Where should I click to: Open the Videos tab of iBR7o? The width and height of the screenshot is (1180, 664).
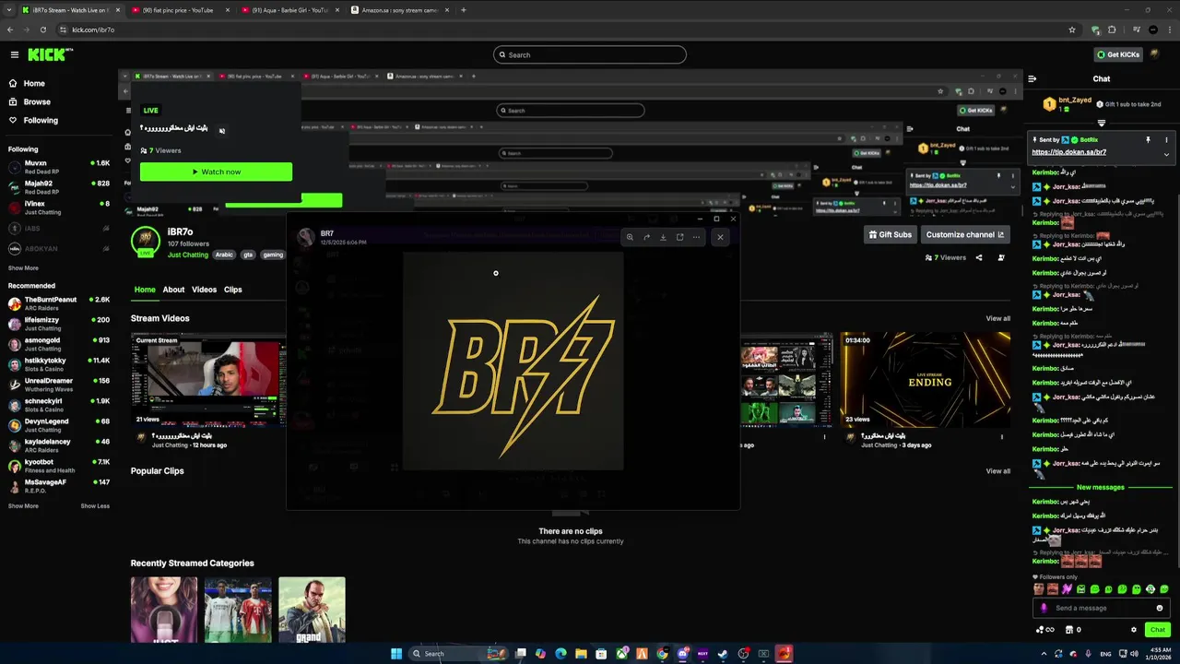[x=204, y=290]
